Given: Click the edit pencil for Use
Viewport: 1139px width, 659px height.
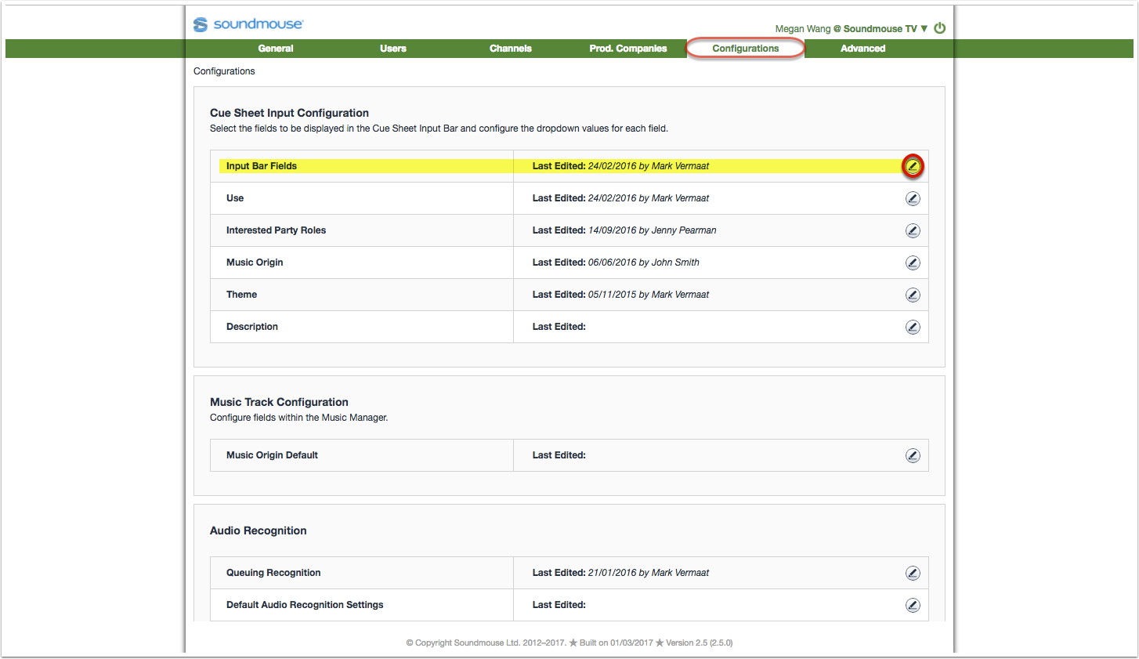Looking at the screenshot, I should tap(913, 198).
